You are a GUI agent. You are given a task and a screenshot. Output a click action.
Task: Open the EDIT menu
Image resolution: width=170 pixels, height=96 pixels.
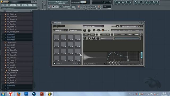[x=7, y=5]
